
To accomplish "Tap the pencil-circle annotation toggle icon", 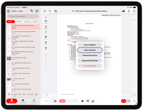I will point(45,11).
